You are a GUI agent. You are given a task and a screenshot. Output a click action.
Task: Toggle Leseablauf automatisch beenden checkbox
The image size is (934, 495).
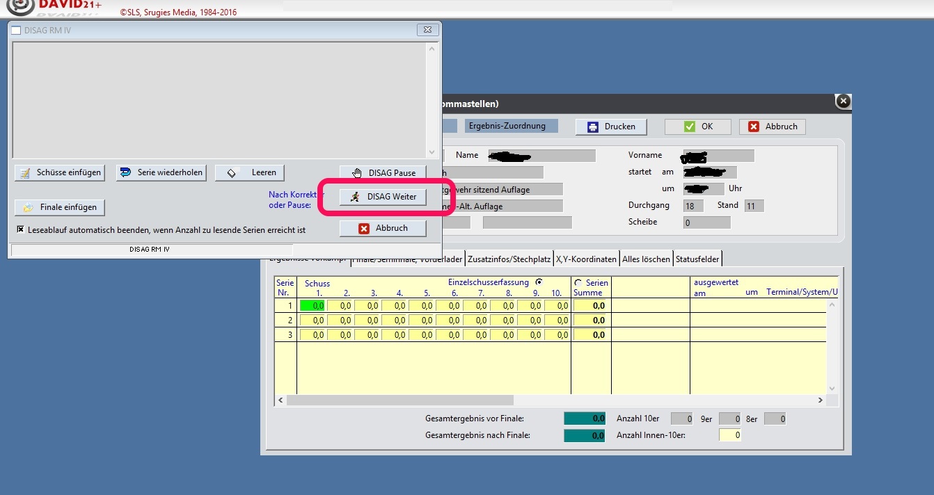pyautogui.click(x=21, y=229)
